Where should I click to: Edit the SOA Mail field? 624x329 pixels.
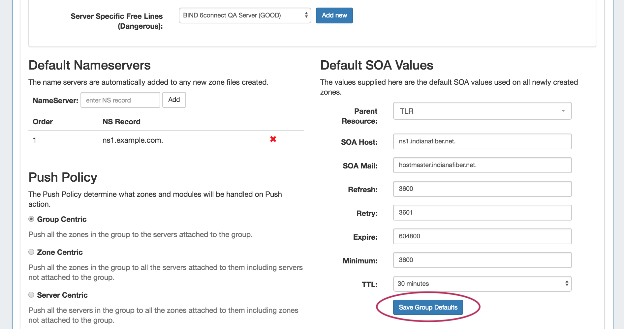point(482,165)
